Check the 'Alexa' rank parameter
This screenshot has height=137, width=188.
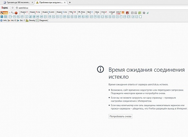[x=97, y=13]
